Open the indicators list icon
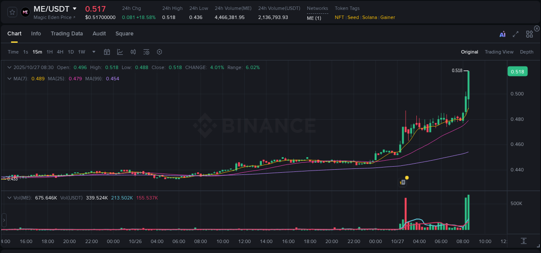The height and width of the screenshot is (253, 541). [x=146, y=52]
